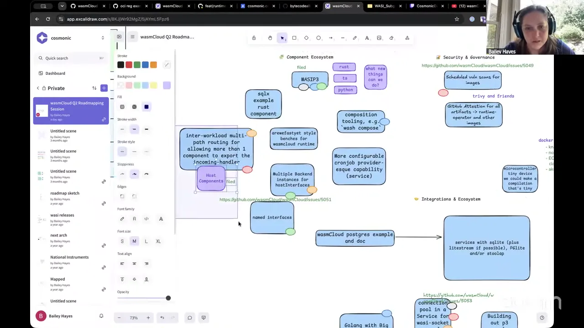
Task: Open the Excalidraw hamburger menu
Action: point(132,37)
